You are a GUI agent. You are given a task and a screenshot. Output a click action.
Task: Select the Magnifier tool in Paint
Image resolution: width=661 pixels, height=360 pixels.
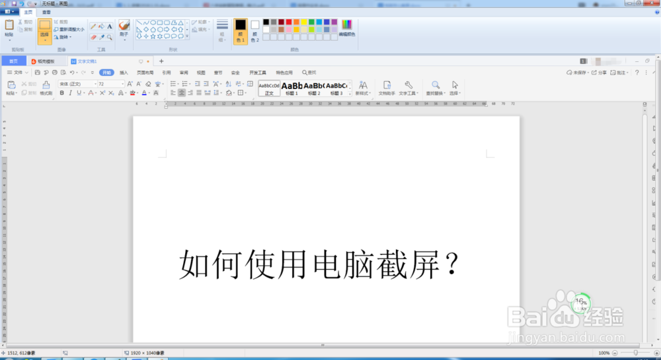click(x=110, y=37)
